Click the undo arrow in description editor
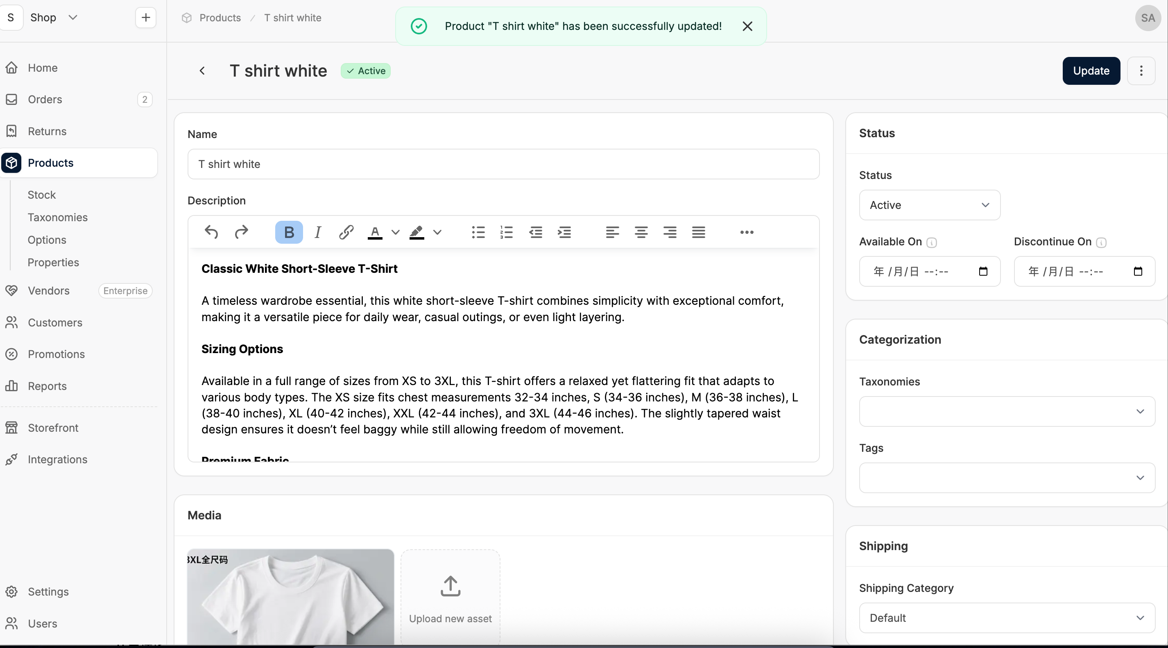Screen dimensions: 1168x648 coord(211,232)
